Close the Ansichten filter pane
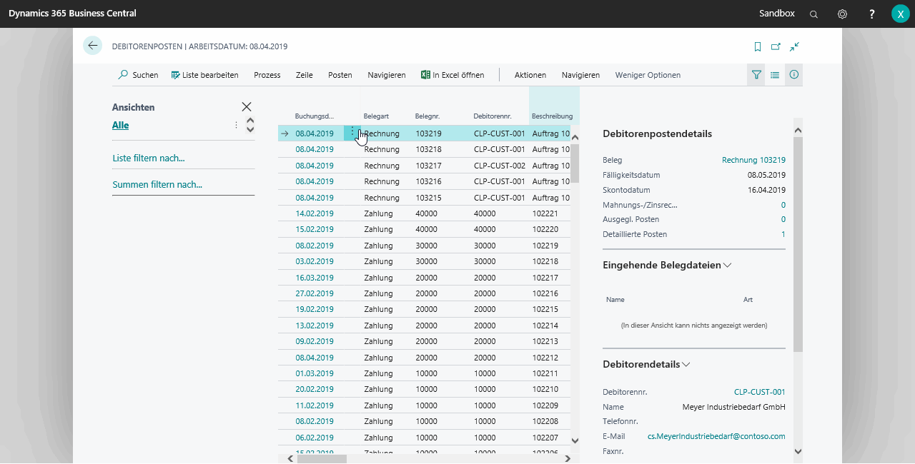This screenshot has width=915, height=464. (x=247, y=106)
